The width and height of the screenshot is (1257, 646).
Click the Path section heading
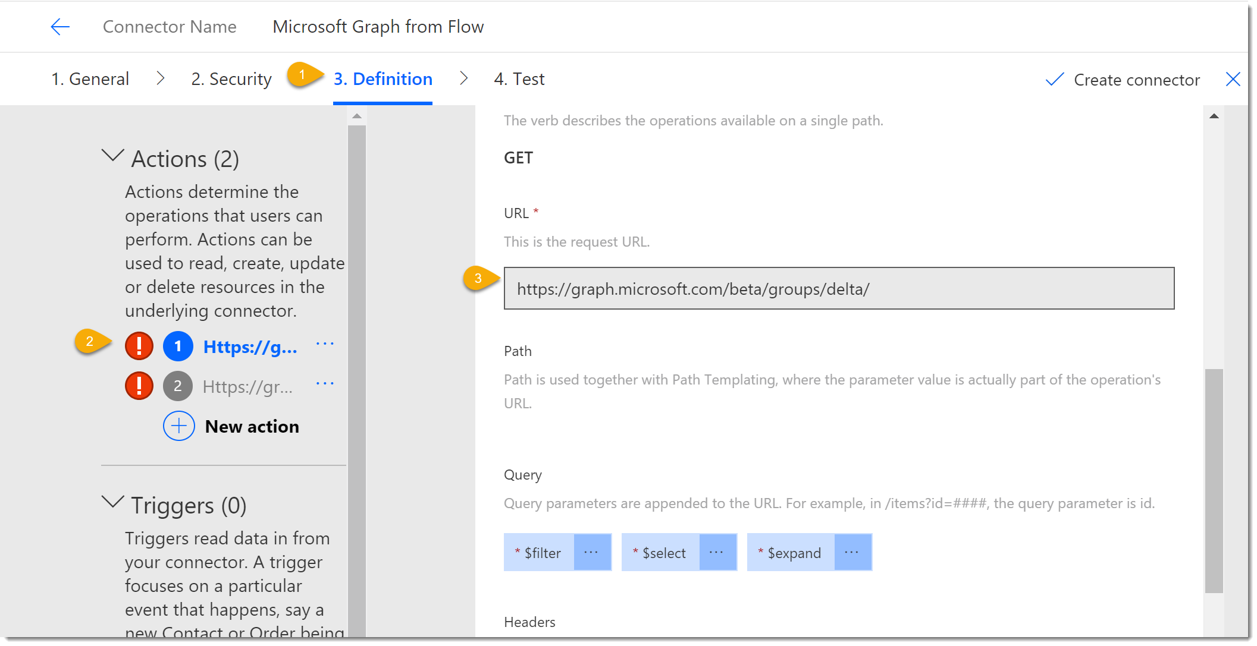[x=518, y=351]
